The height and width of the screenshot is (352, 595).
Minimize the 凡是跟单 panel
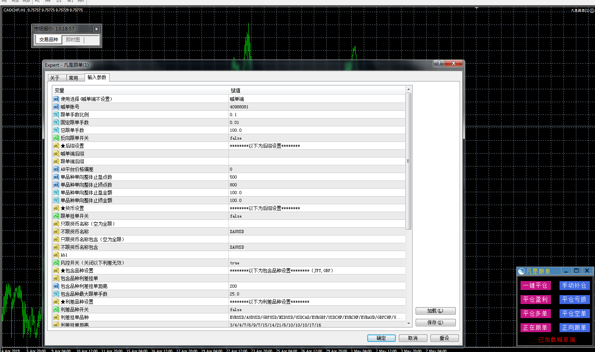[566, 271]
